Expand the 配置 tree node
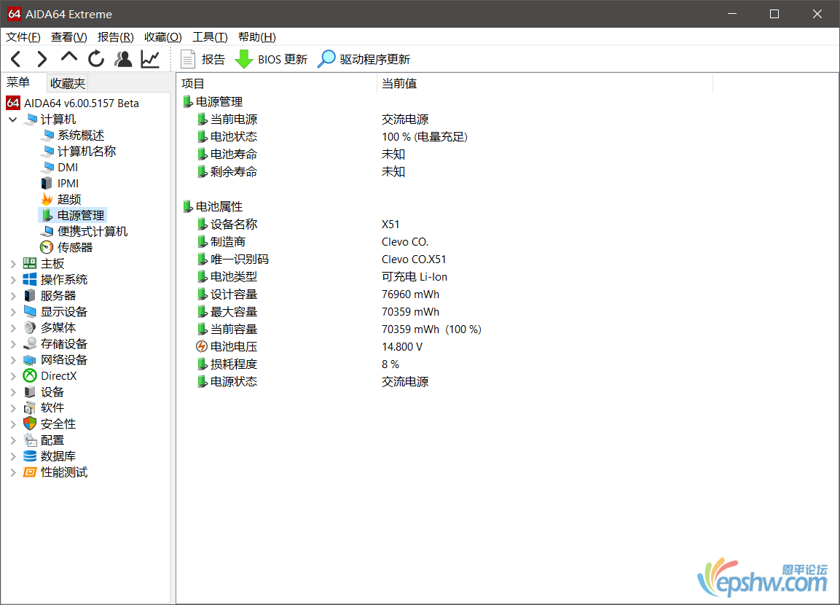 13,440
